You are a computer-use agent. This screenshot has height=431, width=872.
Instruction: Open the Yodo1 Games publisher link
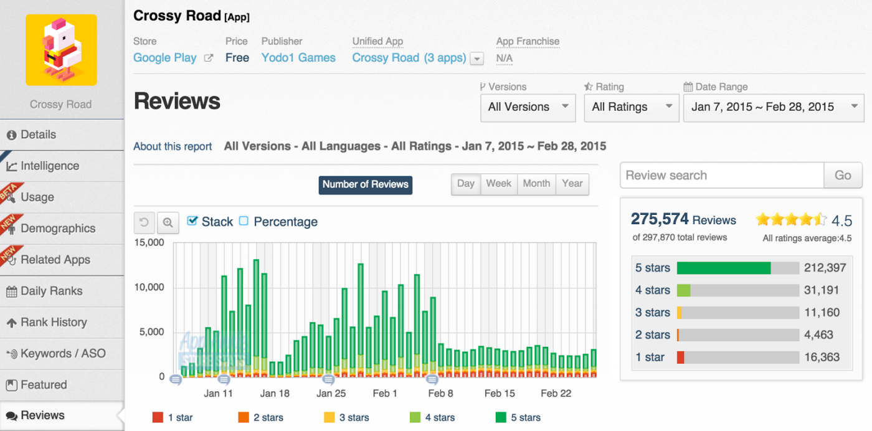(x=298, y=58)
